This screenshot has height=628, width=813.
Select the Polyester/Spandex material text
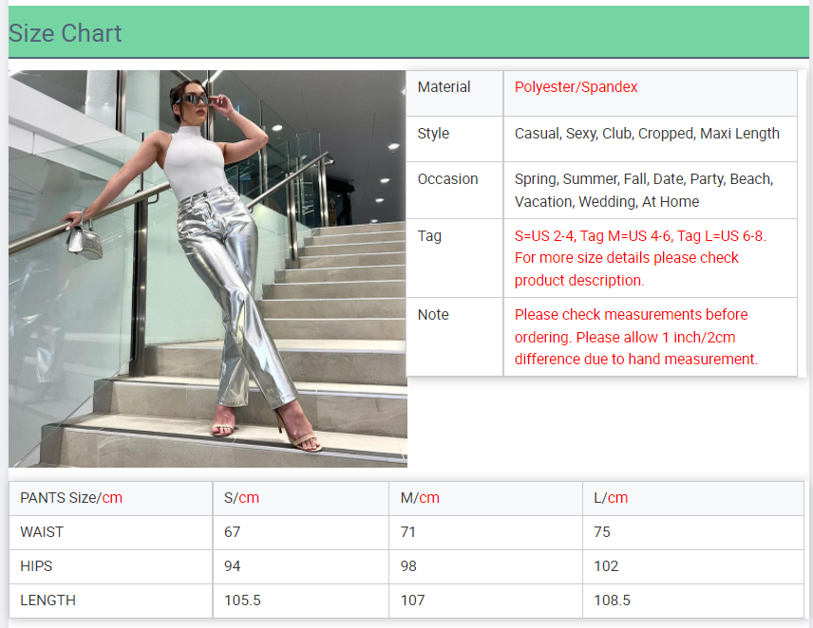coord(576,87)
